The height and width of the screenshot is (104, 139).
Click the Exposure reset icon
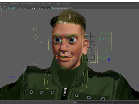coord(40,8)
